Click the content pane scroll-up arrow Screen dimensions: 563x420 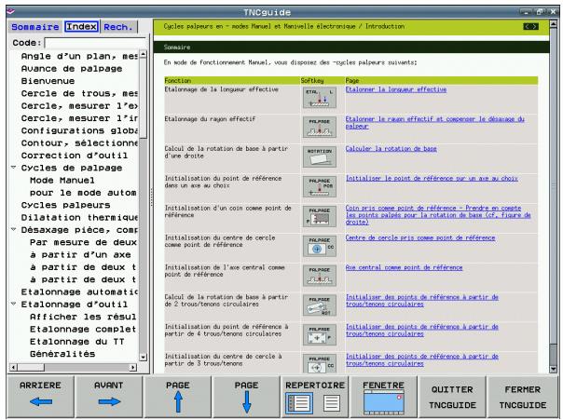pos(554,24)
